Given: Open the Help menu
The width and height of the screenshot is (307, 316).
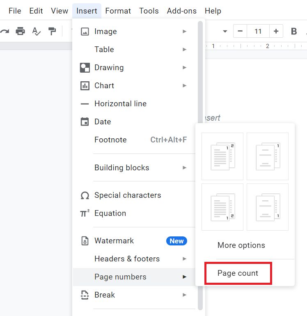Looking at the screenshot, I should click(213, 11).
